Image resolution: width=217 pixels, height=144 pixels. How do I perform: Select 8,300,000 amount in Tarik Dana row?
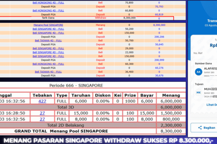point(129,18)
